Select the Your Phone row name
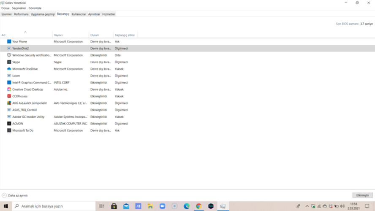The height and width of the screenshot is (211, 375). [19, 41]
